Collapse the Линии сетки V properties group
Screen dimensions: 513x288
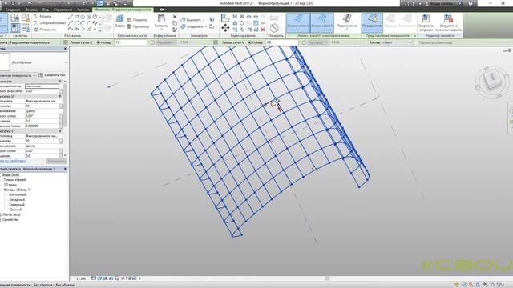(60, 131)
